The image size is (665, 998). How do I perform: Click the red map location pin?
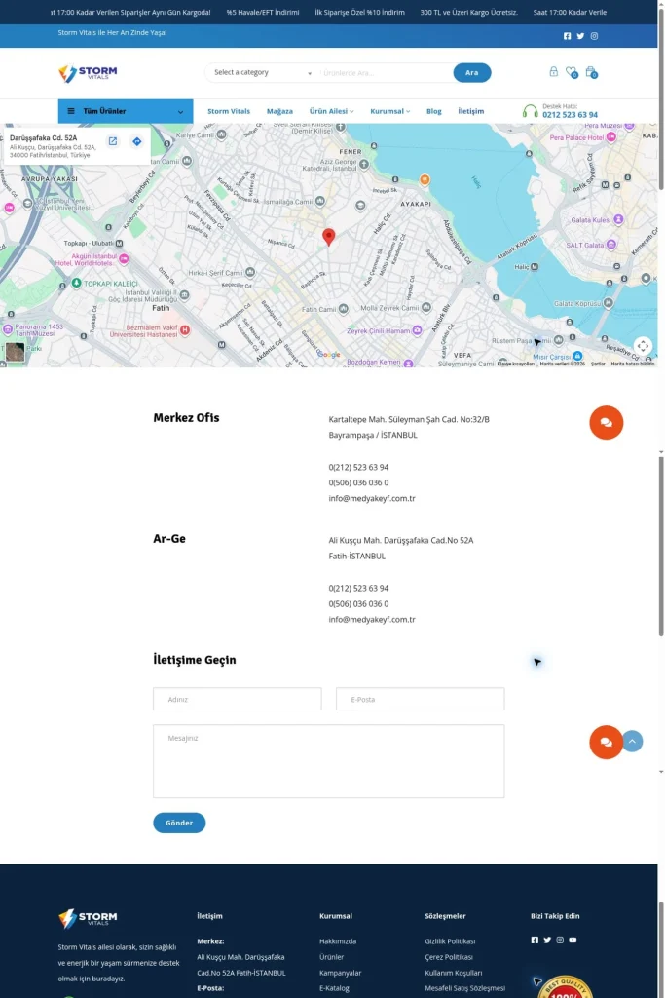pos(329,237)
